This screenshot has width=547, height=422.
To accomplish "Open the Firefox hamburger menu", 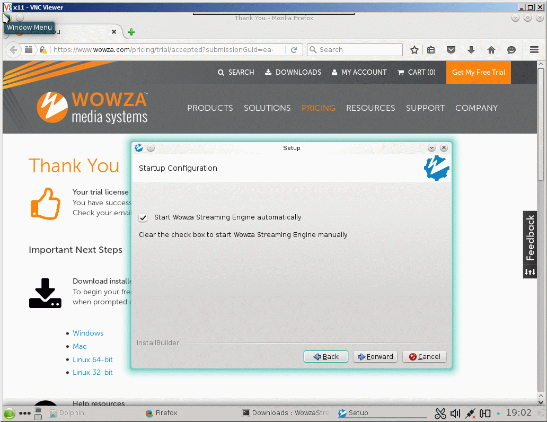I will tap(534, 50).
